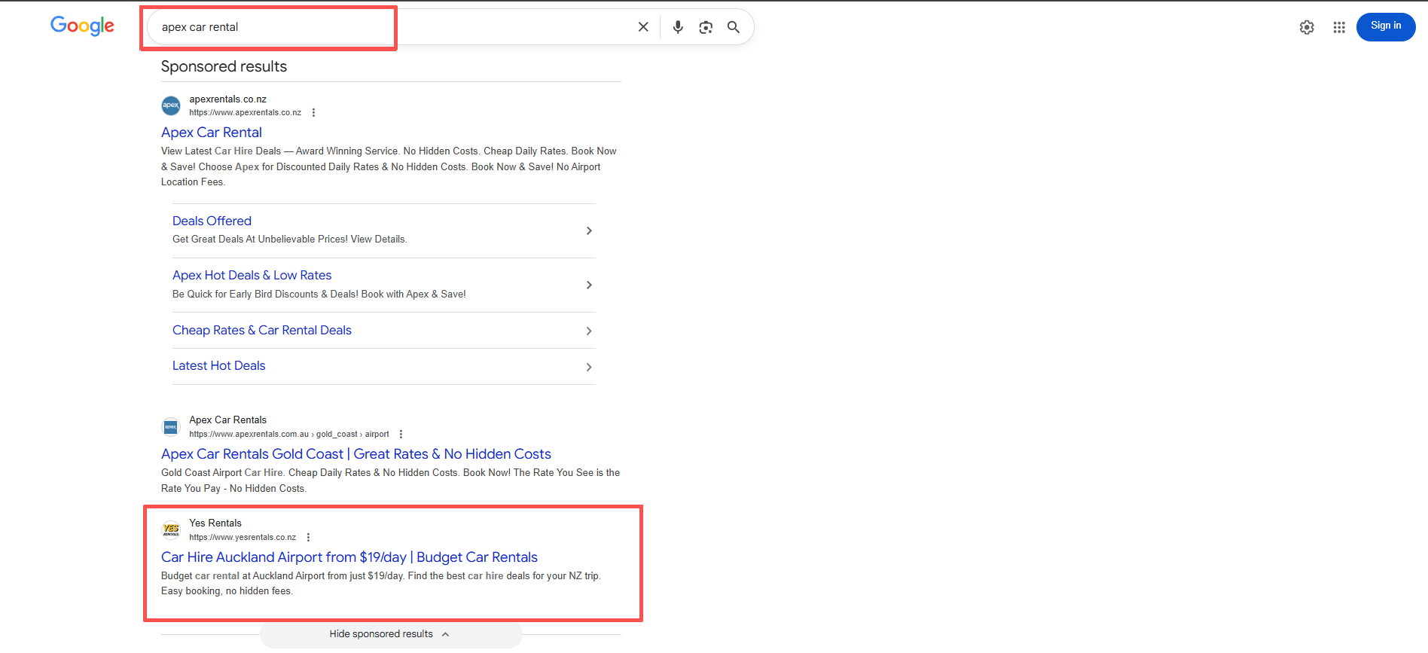Screen dimensions: 1428x653
Task: Open Quick settings gear icon
Action: click(1307, 27)
